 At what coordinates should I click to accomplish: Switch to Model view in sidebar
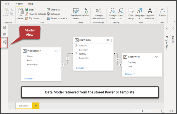coord(5,42)
